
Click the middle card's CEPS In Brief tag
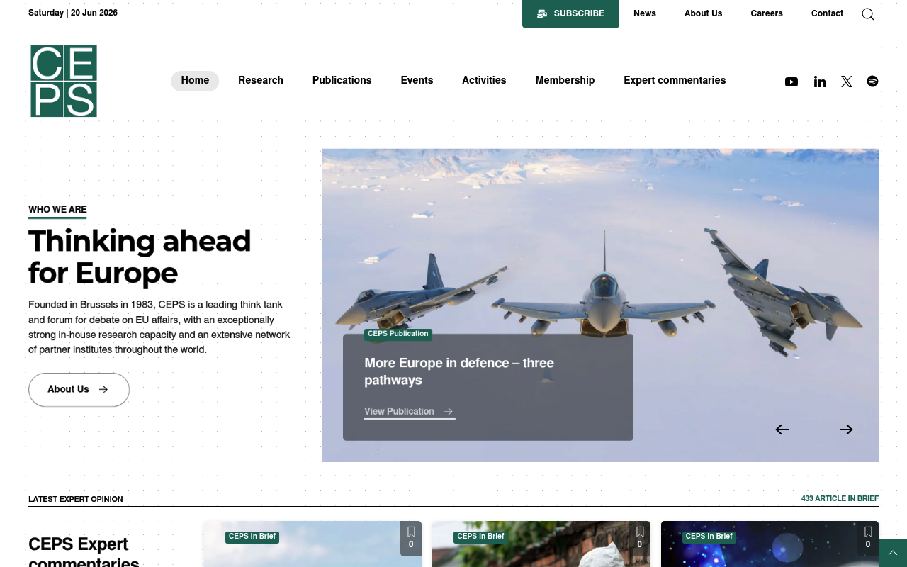(x=480, y=537)
